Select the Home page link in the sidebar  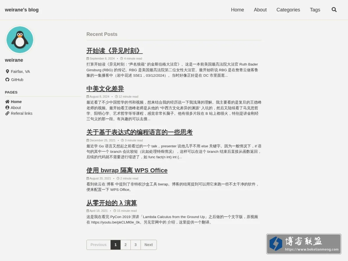[x=16, y=101]
